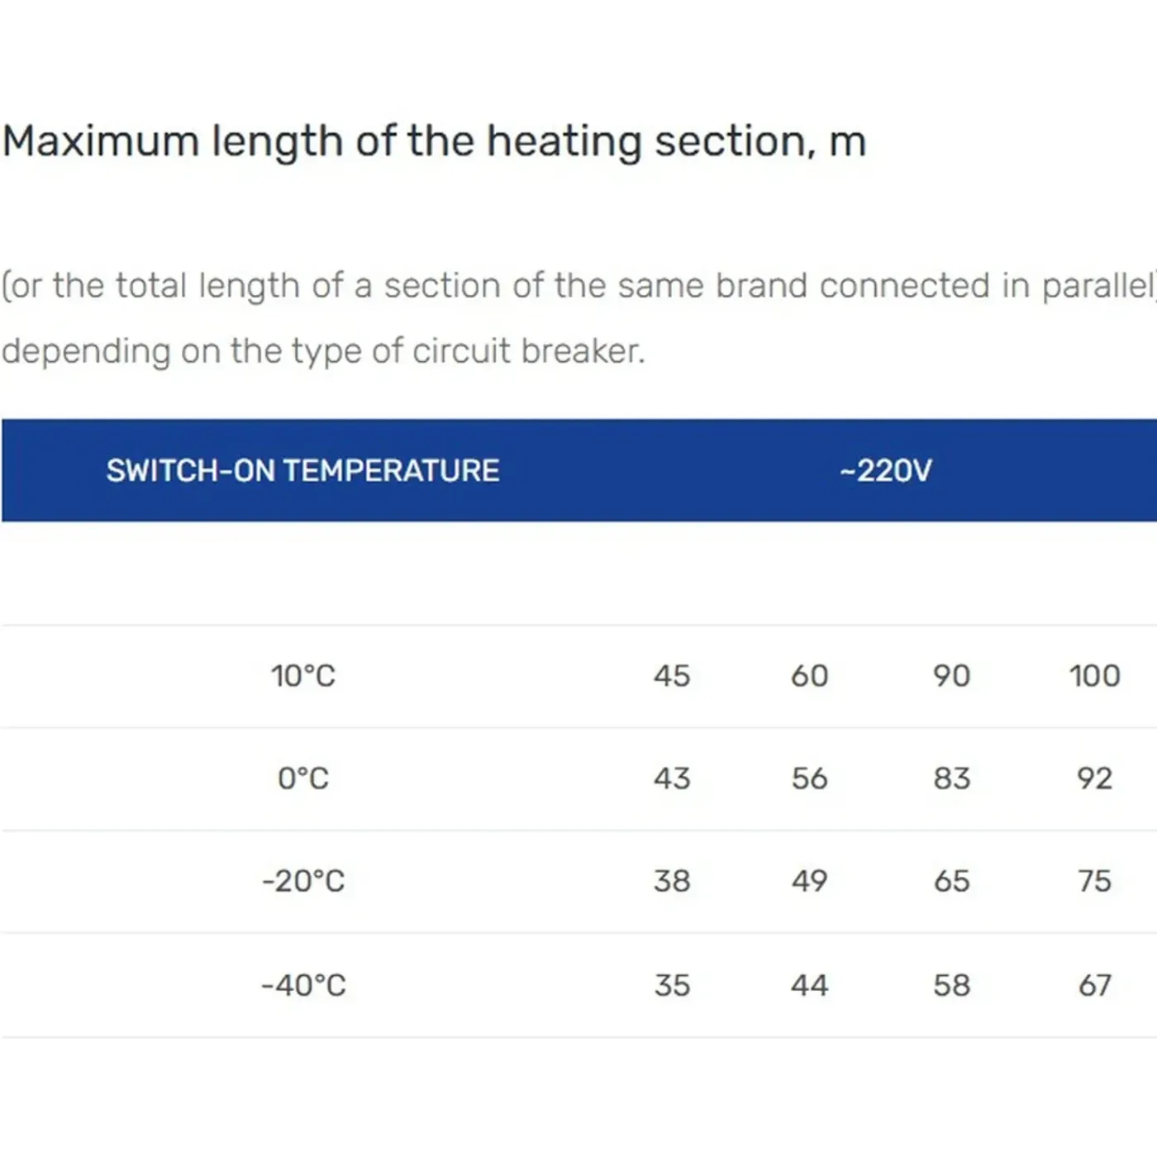Screen dimensions: 1157x1157
Task: Click value 43 in the 0°C row
Action: point(671,778)
